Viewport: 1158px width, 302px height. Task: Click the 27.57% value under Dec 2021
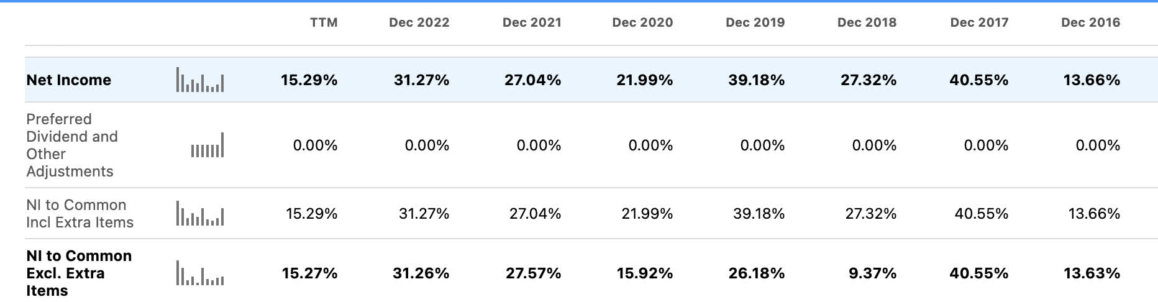tap(533, 273)
